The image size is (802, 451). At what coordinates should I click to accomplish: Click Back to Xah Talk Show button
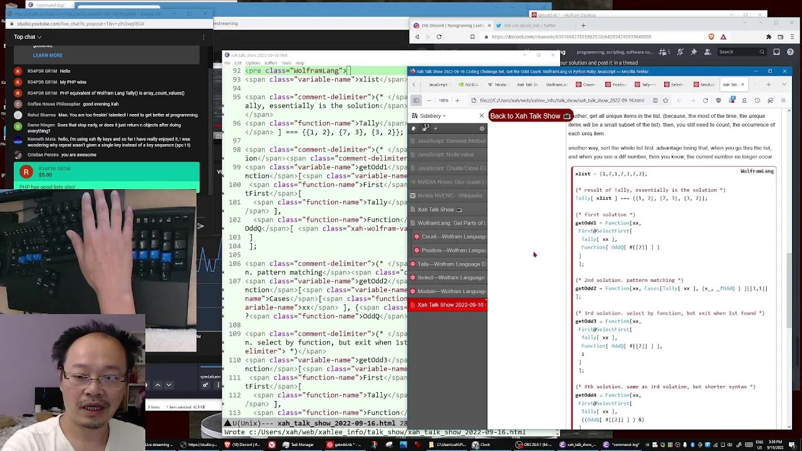pyautogui.click(x=530, y=116)
